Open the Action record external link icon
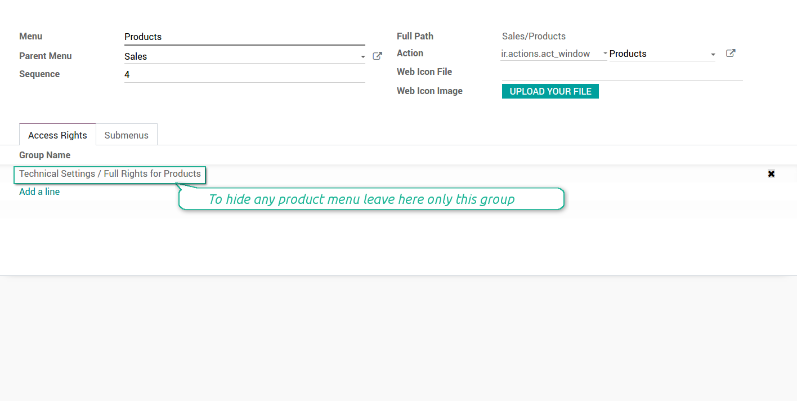Image resolution: width=797 pixels, height=401 pixels. click(x=731, y=54)
